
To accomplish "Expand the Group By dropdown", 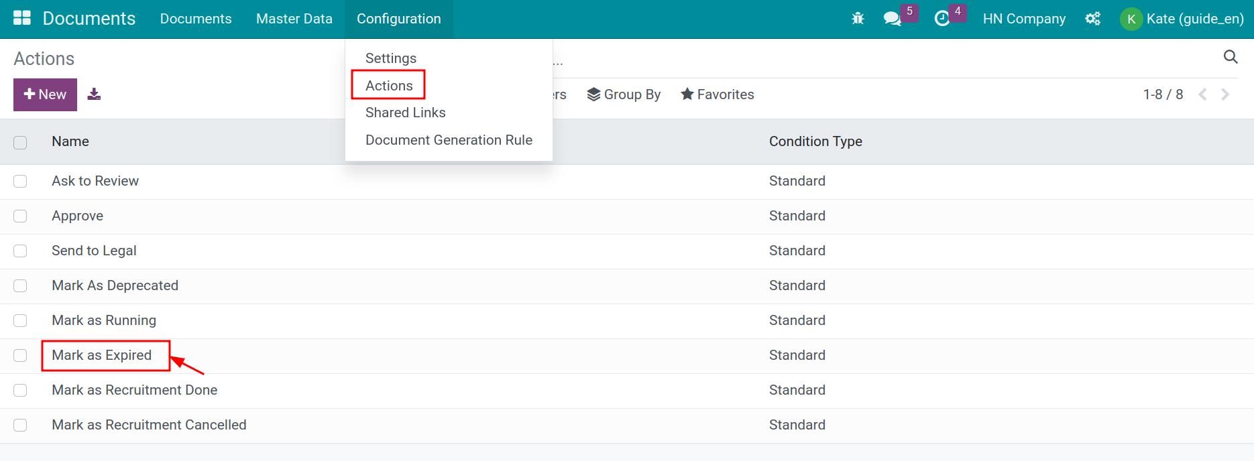I will [x=624, y=94].
